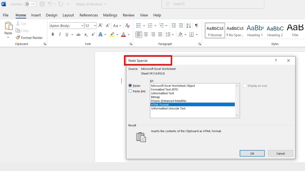Viewport: 305px width, 171px height.
Task: Click the red Font Color button
Action: coord(124,34)
